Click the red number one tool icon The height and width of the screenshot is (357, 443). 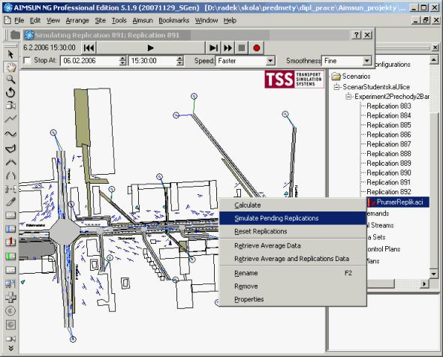[x=11, y=242]
